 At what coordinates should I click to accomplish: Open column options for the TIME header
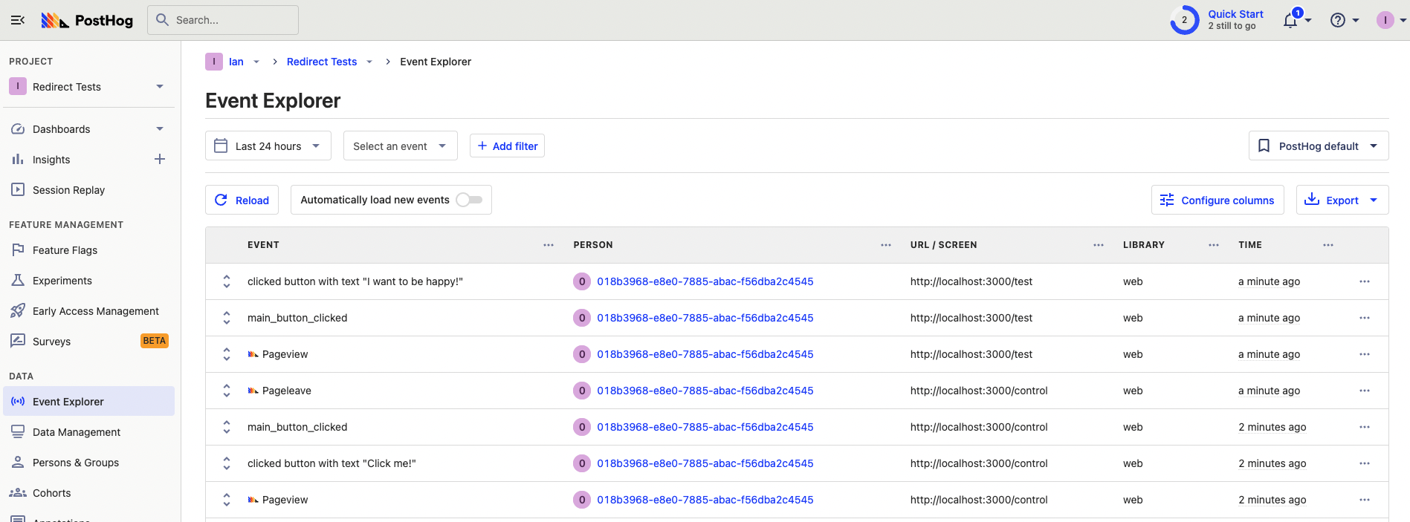(x=1327, y=245)
